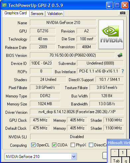This screenshot has height=163, width=130.
Task: Click the camera screenshot icon
Action: [122, 13]
